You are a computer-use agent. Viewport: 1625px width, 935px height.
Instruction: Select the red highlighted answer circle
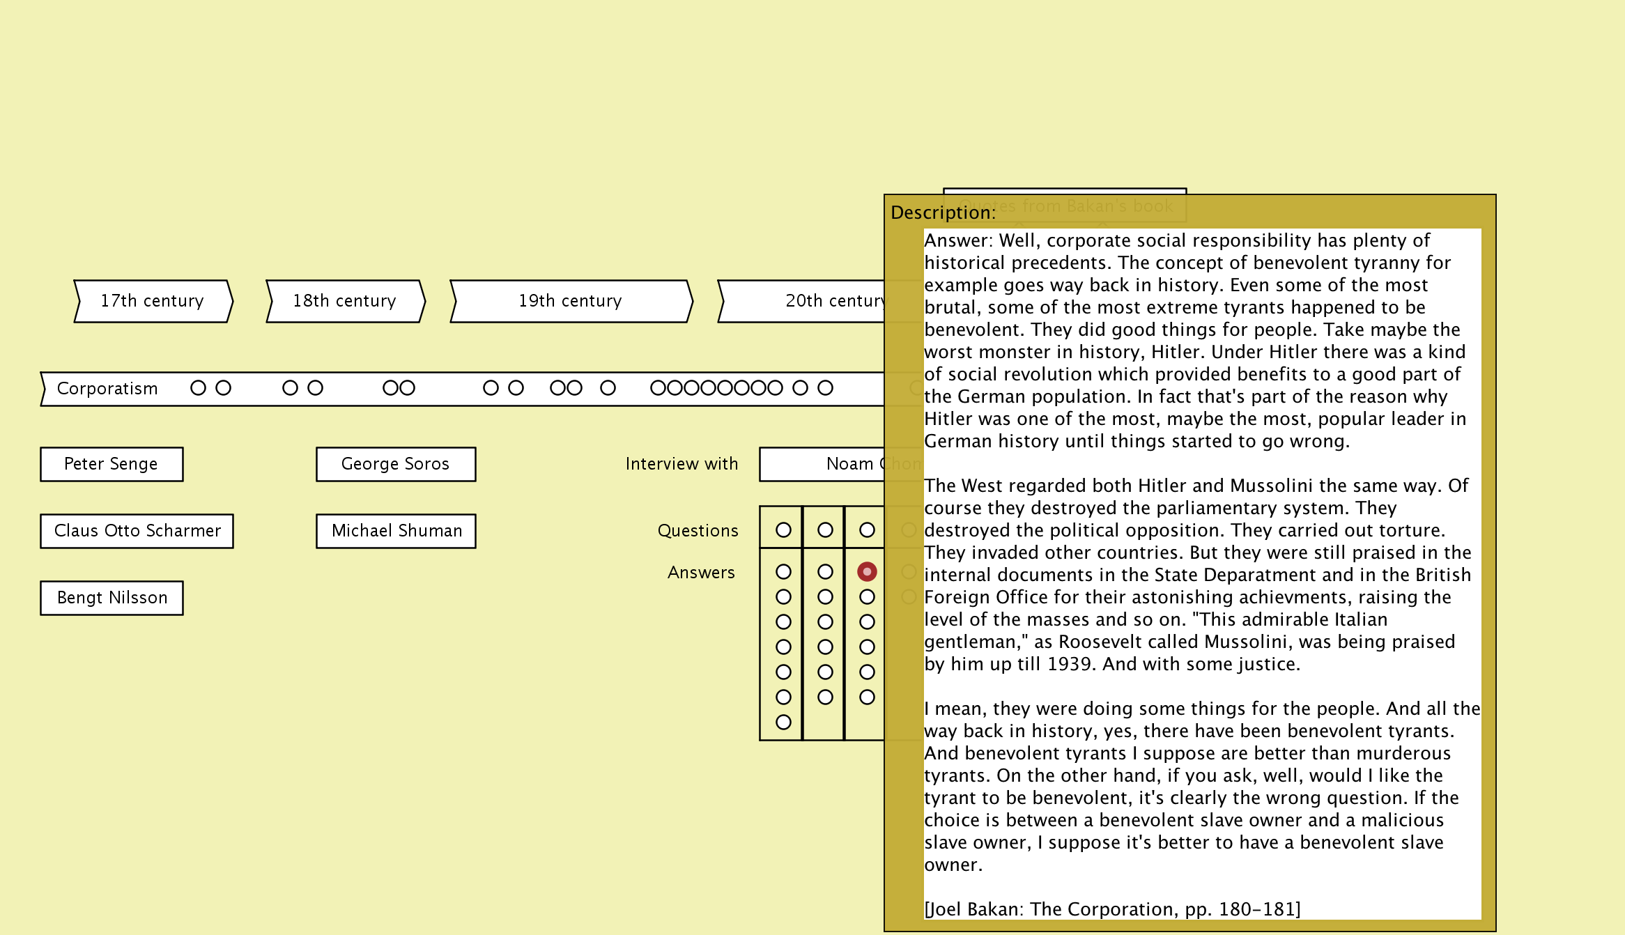pos(867,572)
